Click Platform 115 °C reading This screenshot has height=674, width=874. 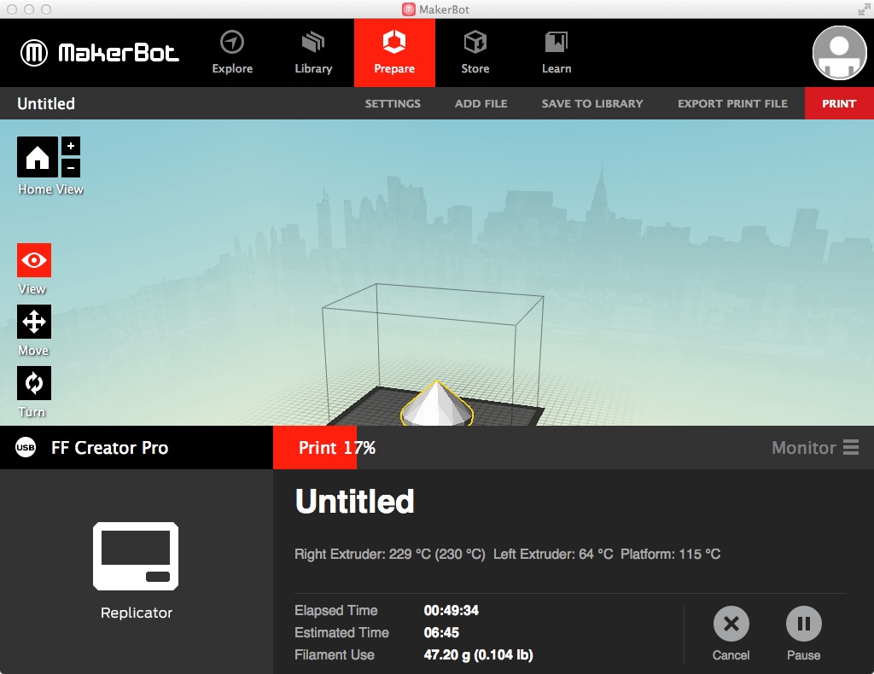pyautogui.click(x=671, y=555)
